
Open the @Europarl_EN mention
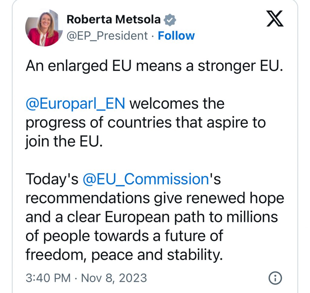pyautogui.click(x=75, y=104)
